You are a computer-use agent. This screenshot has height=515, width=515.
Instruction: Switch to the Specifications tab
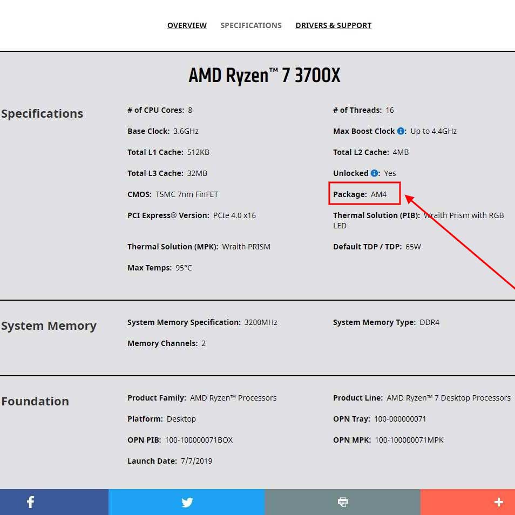pyautogui.click(x=251, y=25)
